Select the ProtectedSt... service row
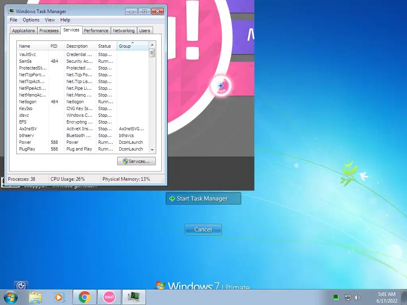407x305 pixels. click(x=83, y=68)
